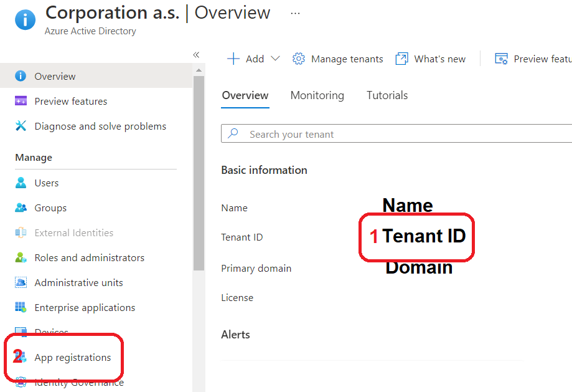Switch to the Tutorials tab
572x392 pixels.
(387, 95)
